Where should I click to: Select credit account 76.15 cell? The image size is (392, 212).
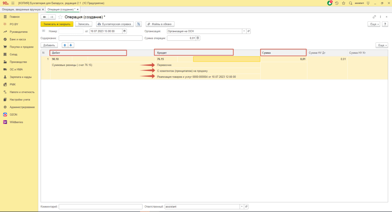167,59
